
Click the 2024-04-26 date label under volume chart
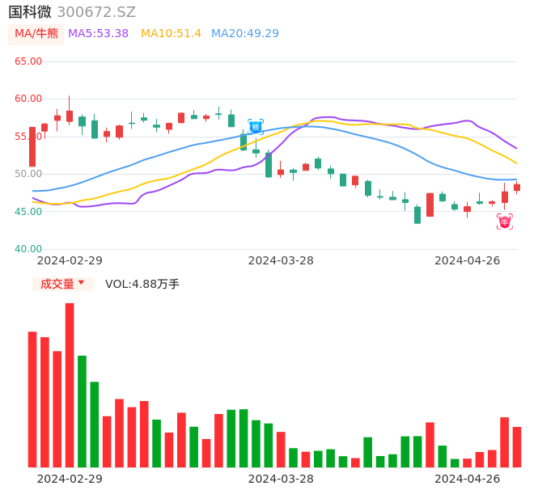[467, 479]
